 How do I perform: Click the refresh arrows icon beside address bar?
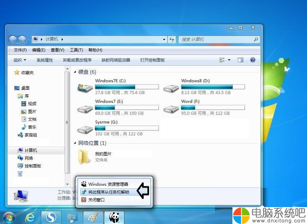[172, 40]
